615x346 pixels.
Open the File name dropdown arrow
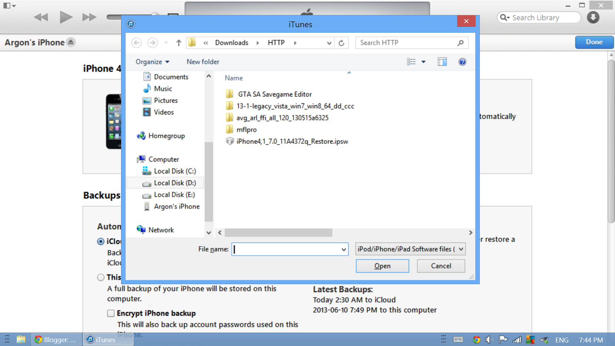(x=344, y=250)
